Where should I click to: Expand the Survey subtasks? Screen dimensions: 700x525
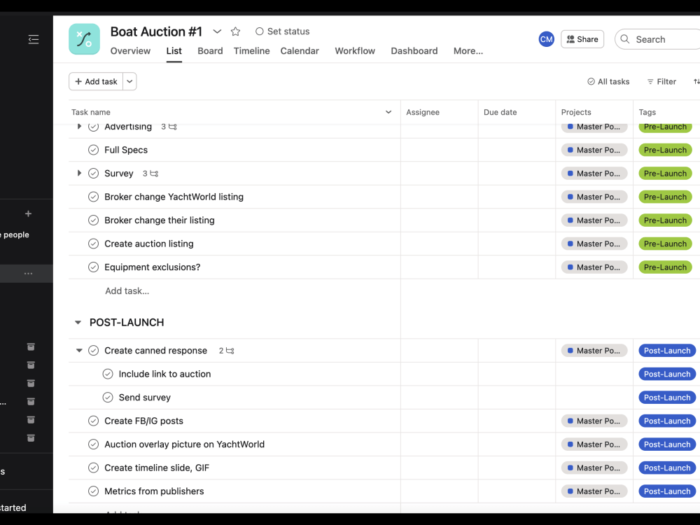[78, 173]
